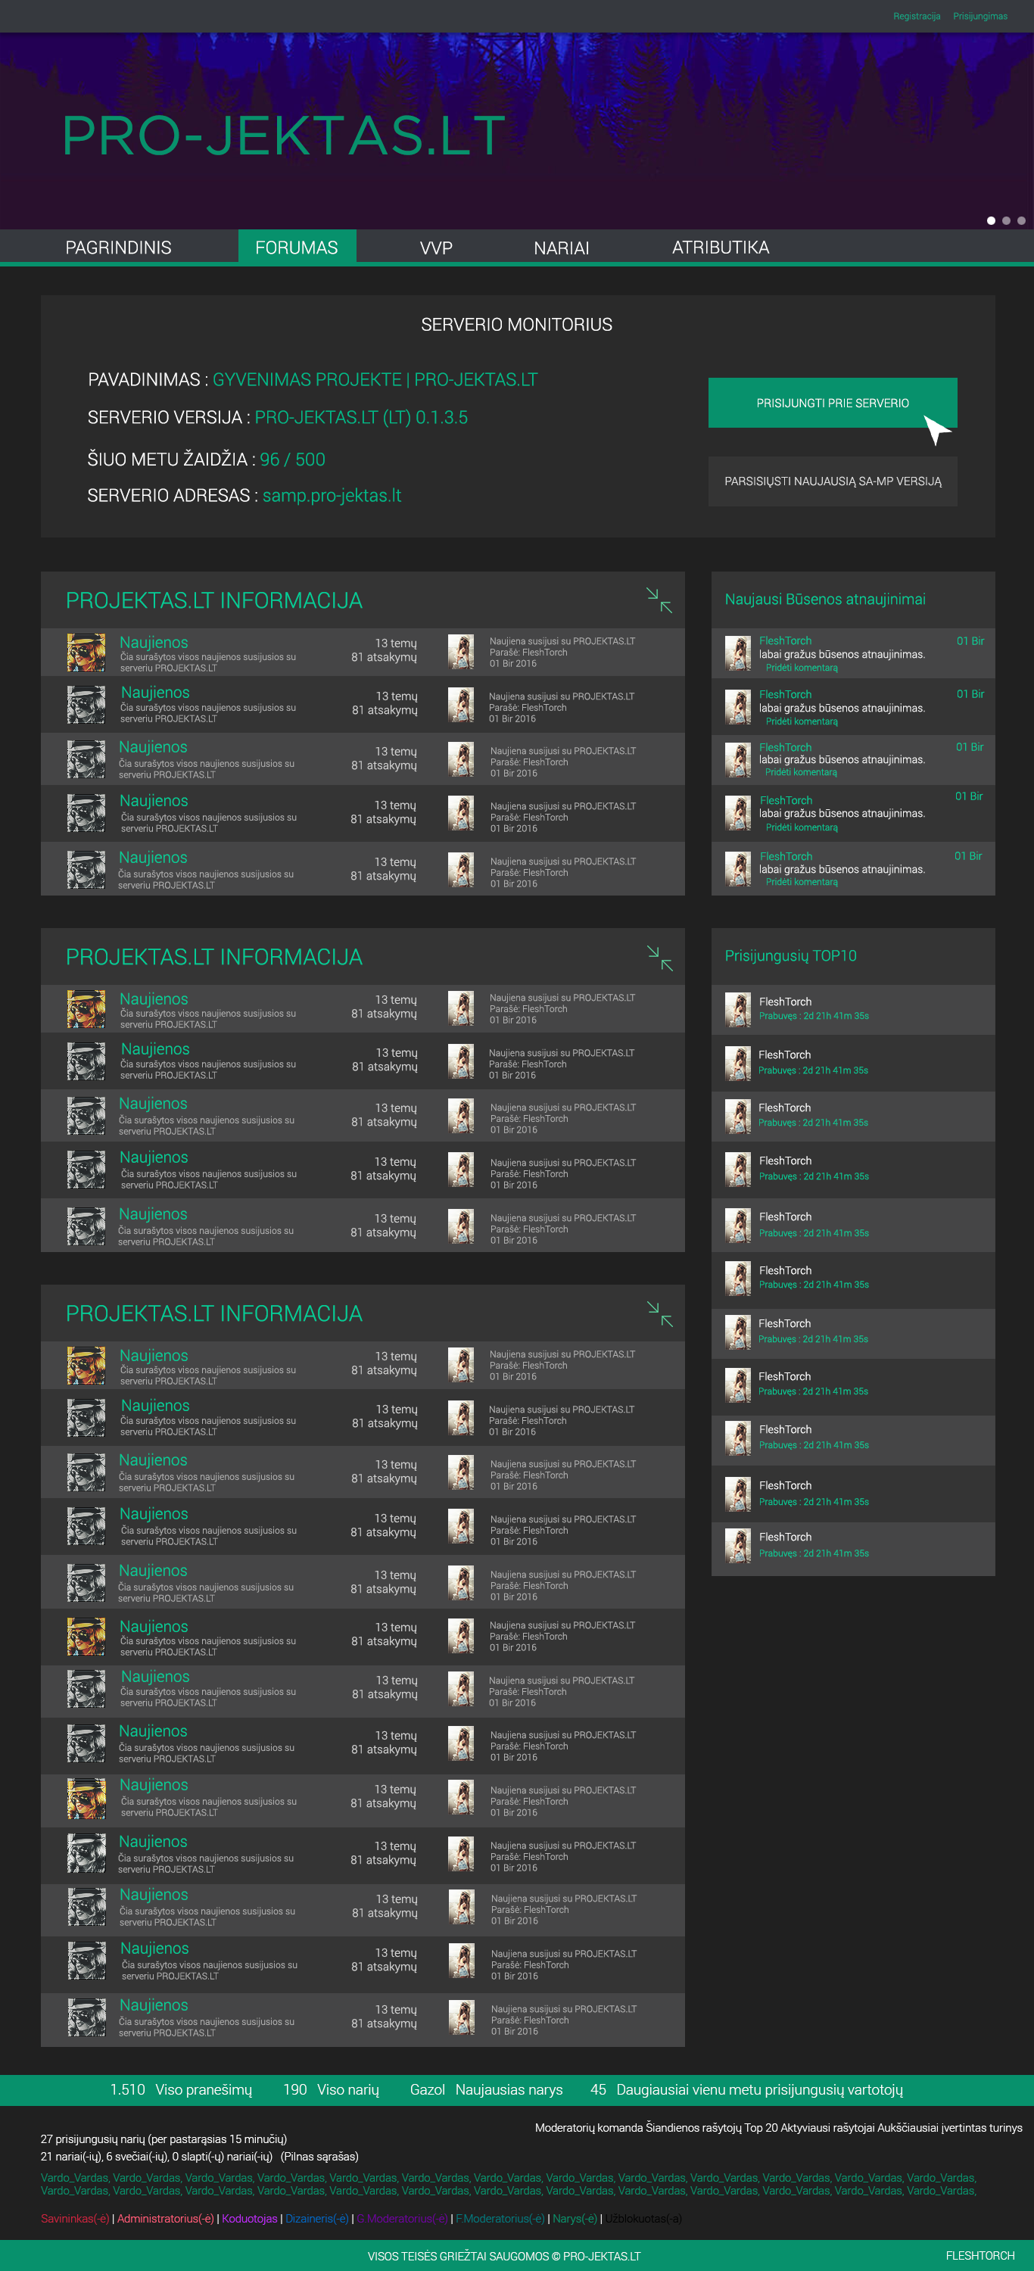Collapse the third PROJEKTAS.LT INFORMACIJA panel
The width and height of the screenshot is (1034, 2271).
coord(659,1313)
